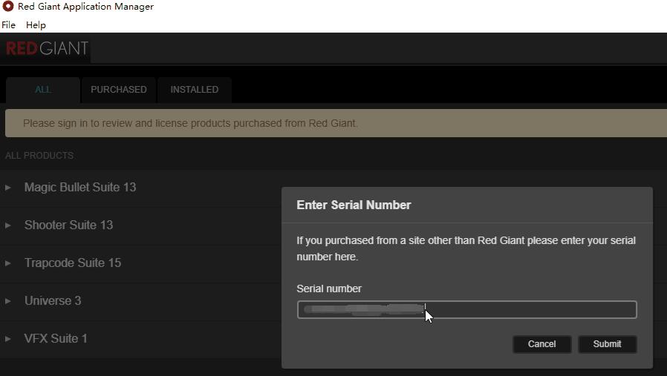This screenshot has height=376, width=667.
Task: Click the Enter Serial Number dialog title
Action: pyautogui.click(x=354, y=205)
